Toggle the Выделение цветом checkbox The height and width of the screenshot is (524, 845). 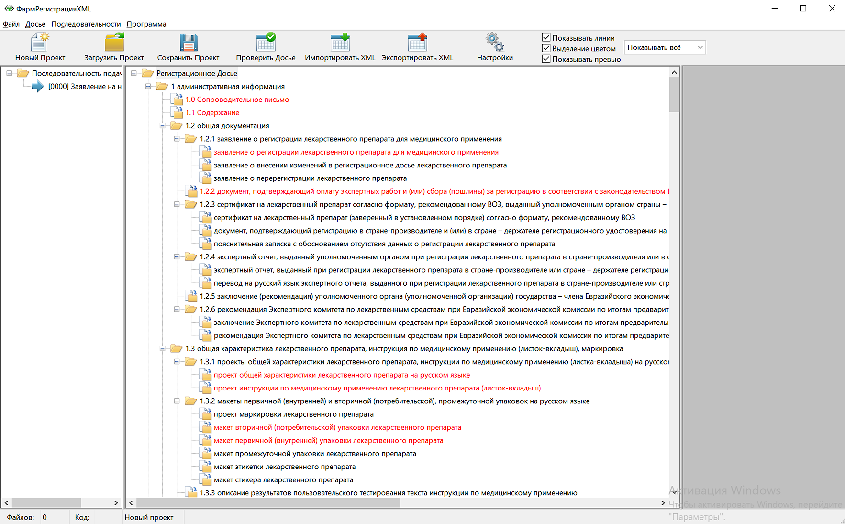(546, 48)
